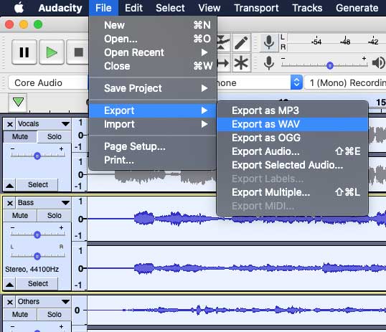The width and height of the screenshot is (386, 332).
Task: Open the Generate menu
Action: tap(357, 8)
